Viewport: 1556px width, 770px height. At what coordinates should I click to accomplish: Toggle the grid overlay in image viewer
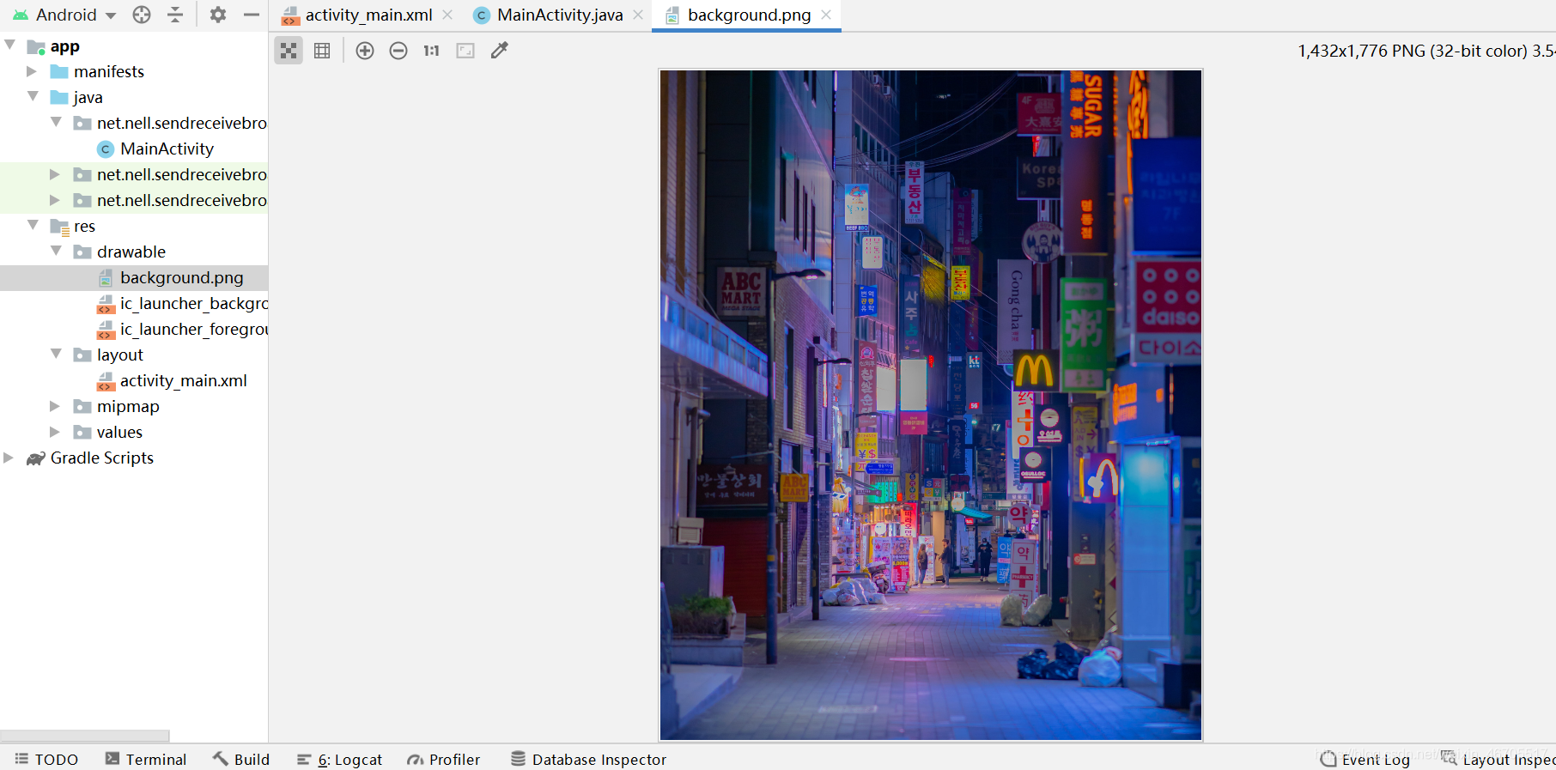(x=322, y=51)
